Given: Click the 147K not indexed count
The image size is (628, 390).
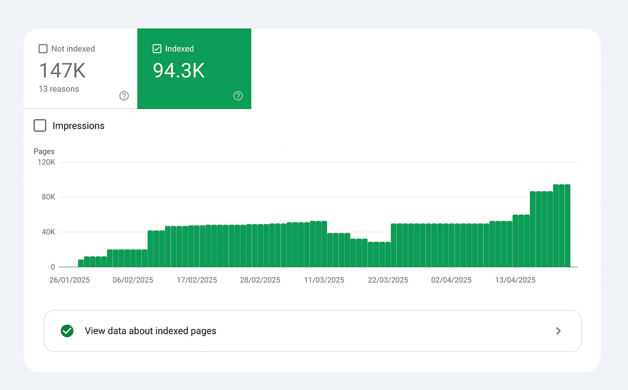Looking at the screenshot, I should coord(62,70).
